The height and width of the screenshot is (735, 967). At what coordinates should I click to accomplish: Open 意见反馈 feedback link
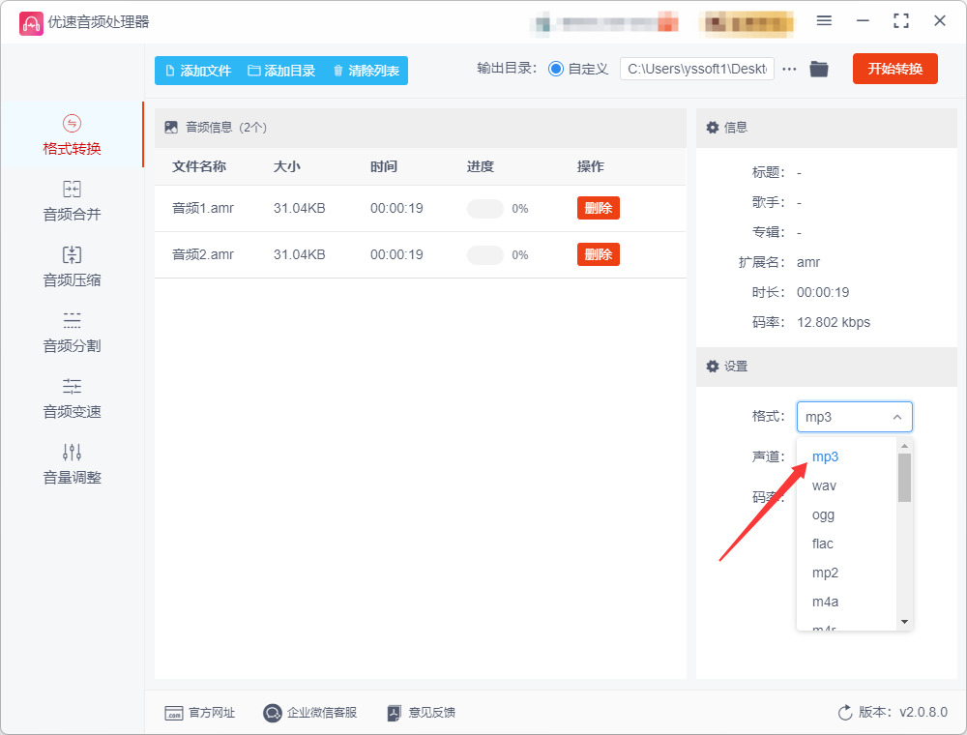click(x=422, y=713)
